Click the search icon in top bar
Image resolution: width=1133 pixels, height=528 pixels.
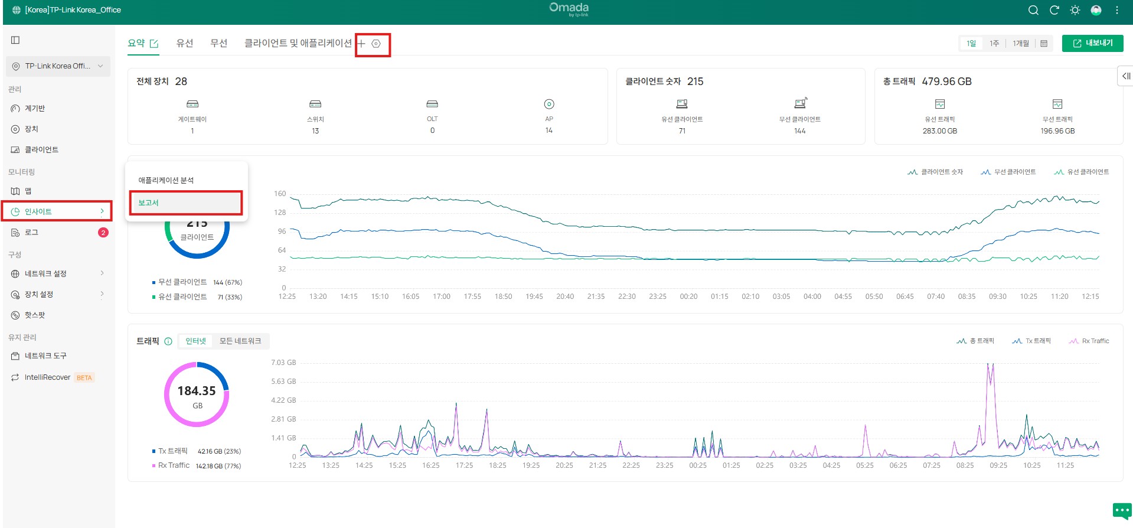pyautogui.click(x=1033, y=10)
